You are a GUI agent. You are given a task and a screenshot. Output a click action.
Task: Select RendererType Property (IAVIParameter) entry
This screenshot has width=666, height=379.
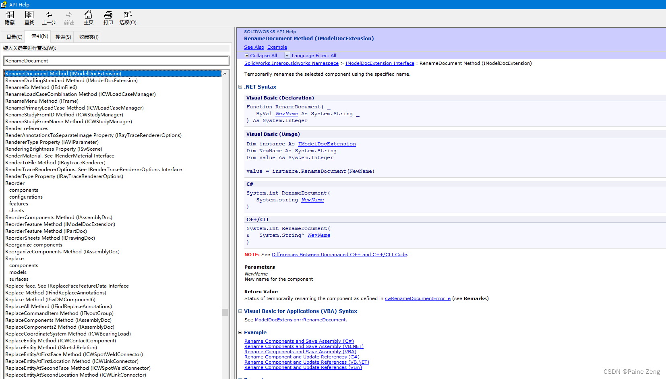[52, 142]
